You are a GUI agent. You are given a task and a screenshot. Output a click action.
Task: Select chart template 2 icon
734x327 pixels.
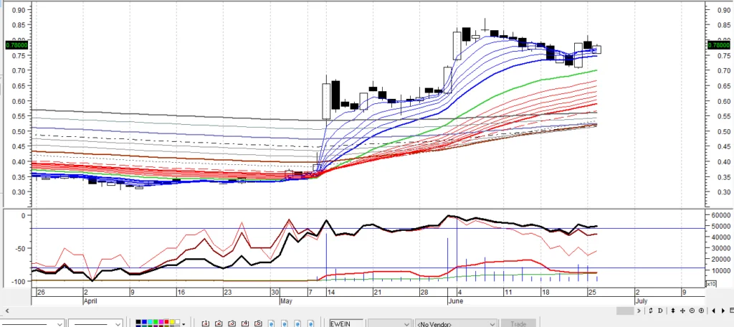[x=219, y=323]
